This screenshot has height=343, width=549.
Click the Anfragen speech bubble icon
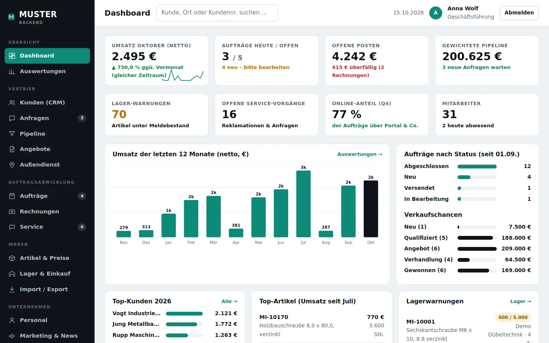12,118
